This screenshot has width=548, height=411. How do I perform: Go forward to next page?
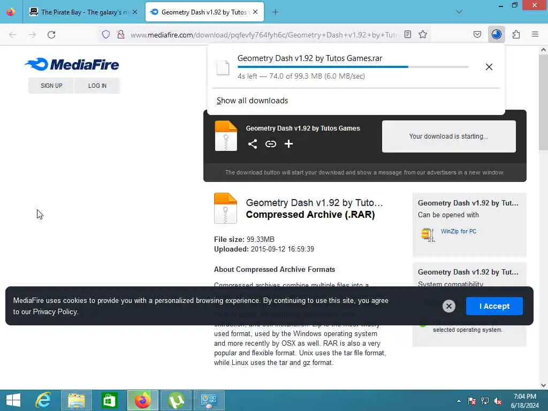(x=32, y=35)
